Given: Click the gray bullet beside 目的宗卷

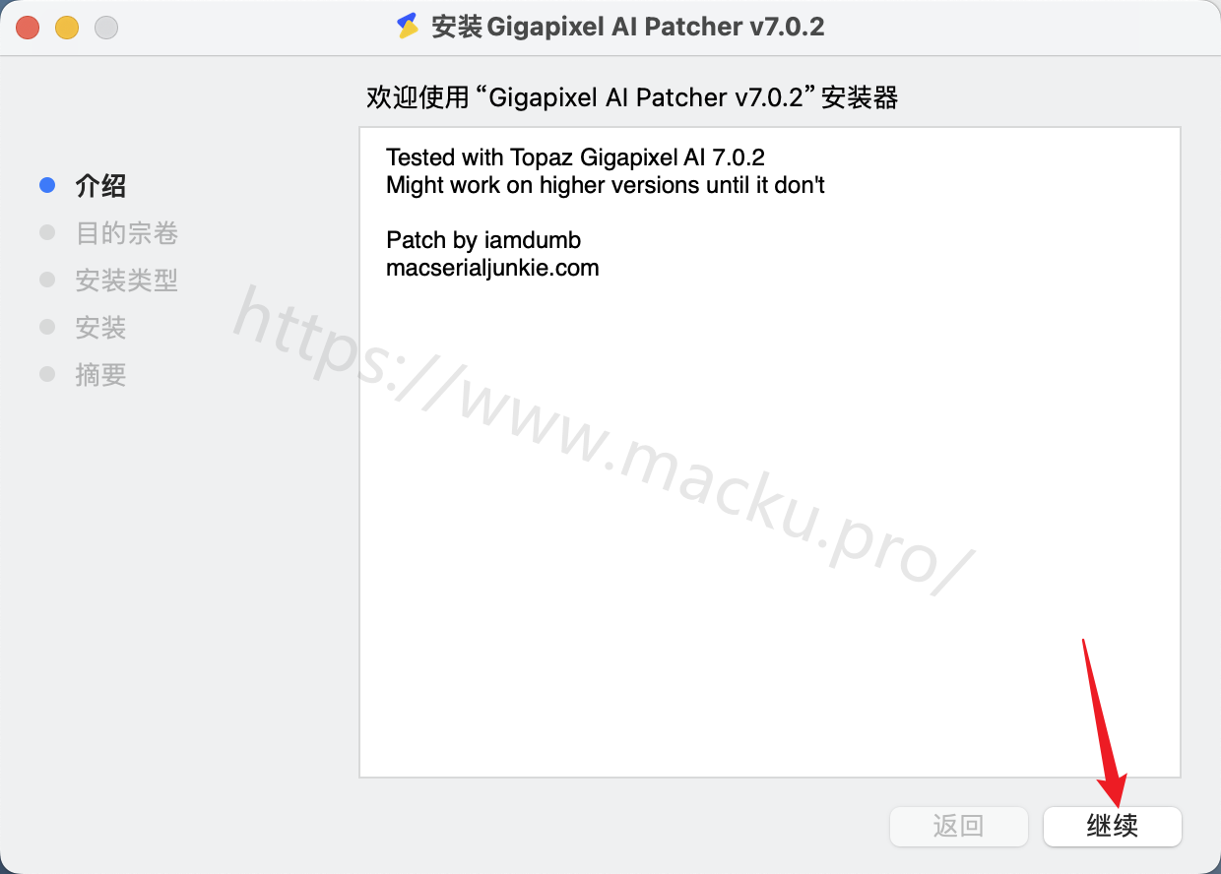Looking at the screenshot, I should (x=47, y=232).
